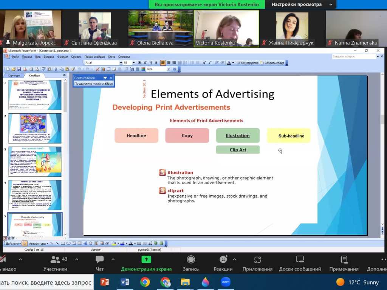Increase font size with the large A icon

point(204,63)
